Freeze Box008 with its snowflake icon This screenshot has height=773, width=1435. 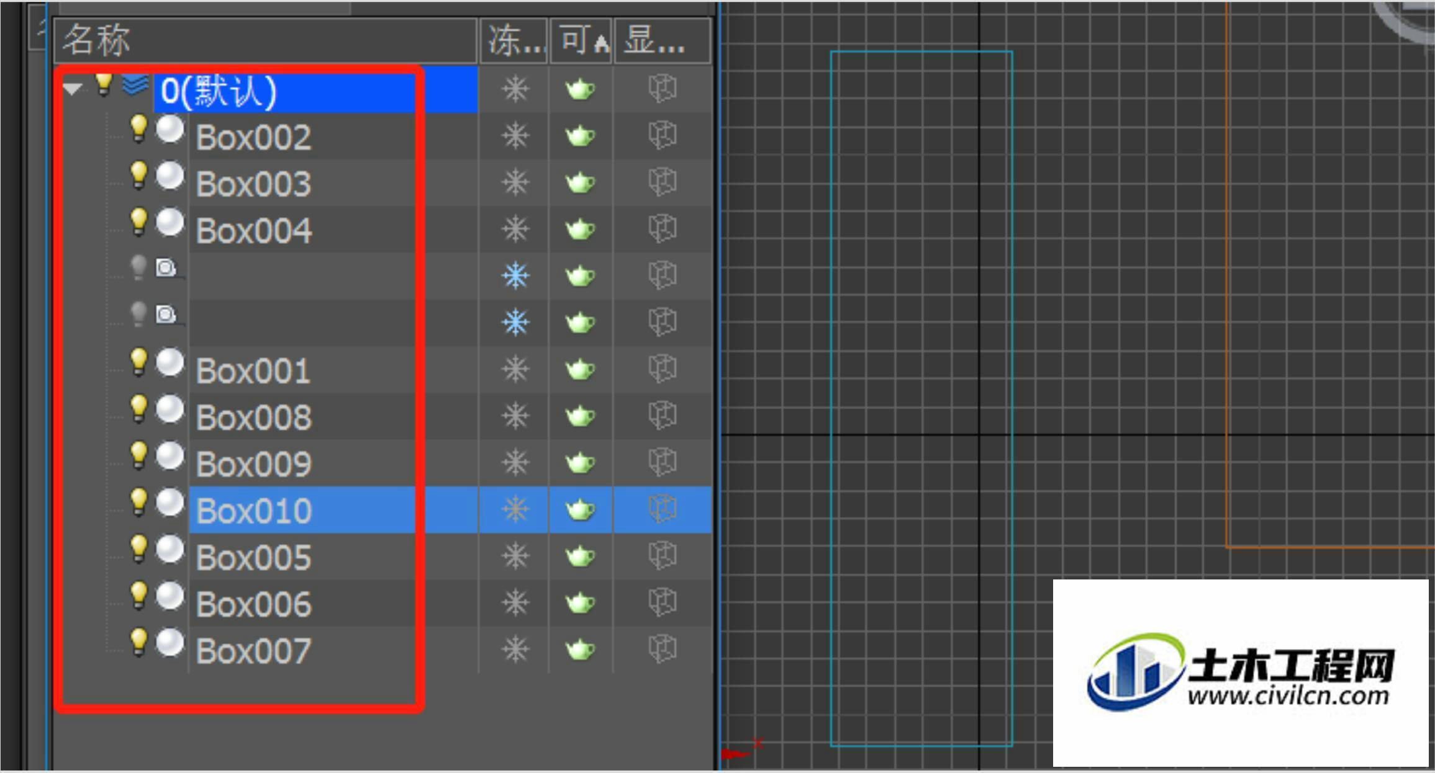tap(515, 416)
